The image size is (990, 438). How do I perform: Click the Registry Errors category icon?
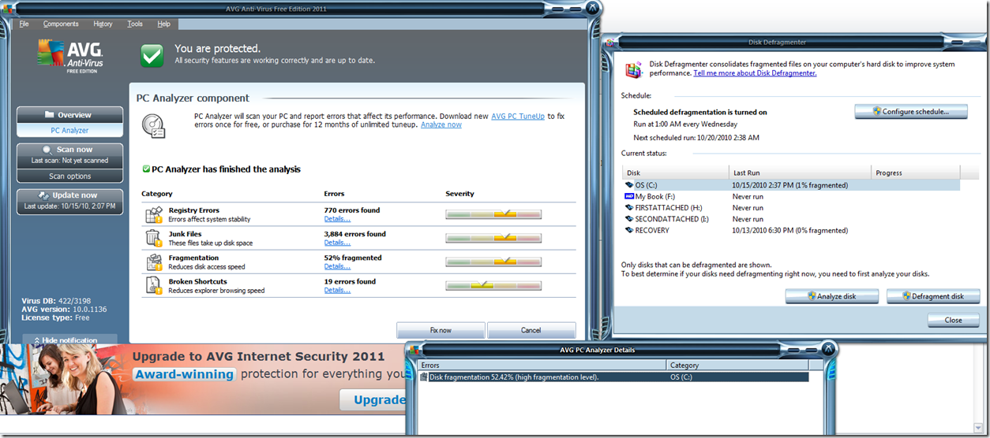coord(153,215)
